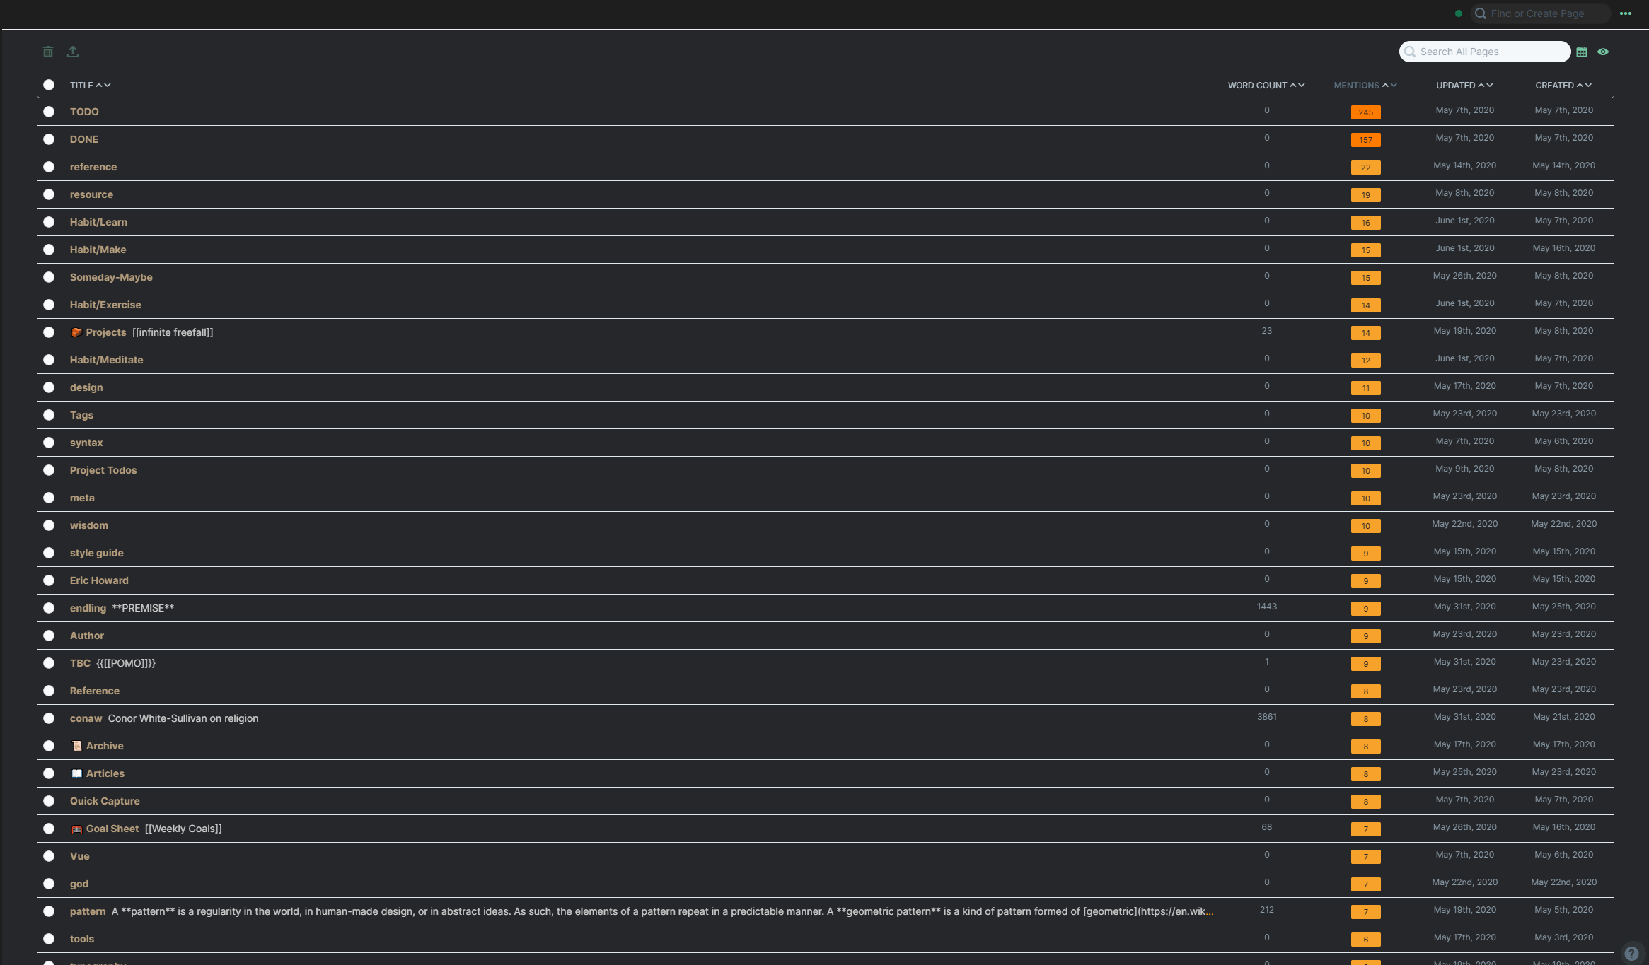Open the Someday-Maybe page link
The height and width of the screenshot is (965, 1649).
(111, 277)
